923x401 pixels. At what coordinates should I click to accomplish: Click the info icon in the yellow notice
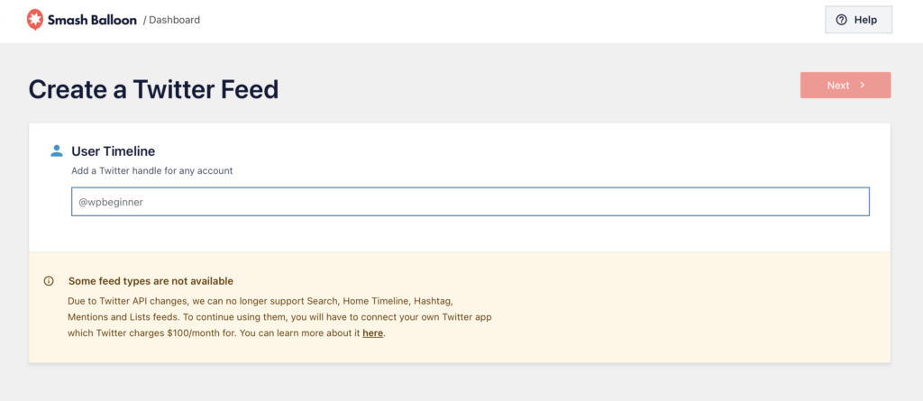coord(49,281)
